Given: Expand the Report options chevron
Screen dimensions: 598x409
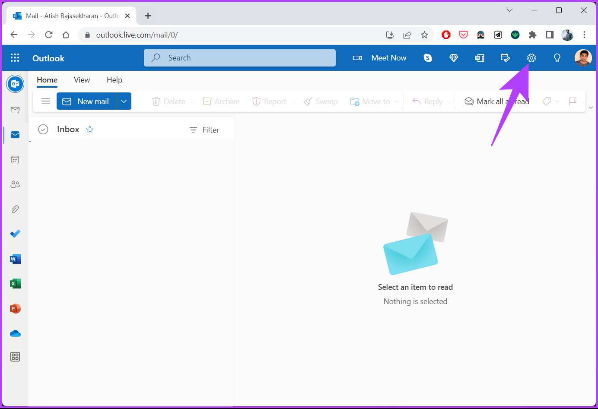Looking at the screenshot, I should (x=293, y=101).
